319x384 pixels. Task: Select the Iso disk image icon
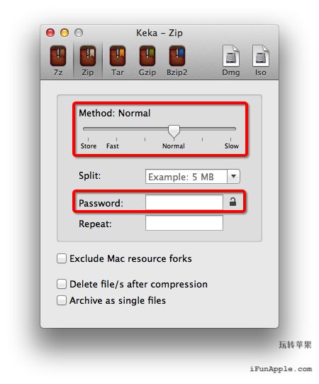[x=261, y=61]
